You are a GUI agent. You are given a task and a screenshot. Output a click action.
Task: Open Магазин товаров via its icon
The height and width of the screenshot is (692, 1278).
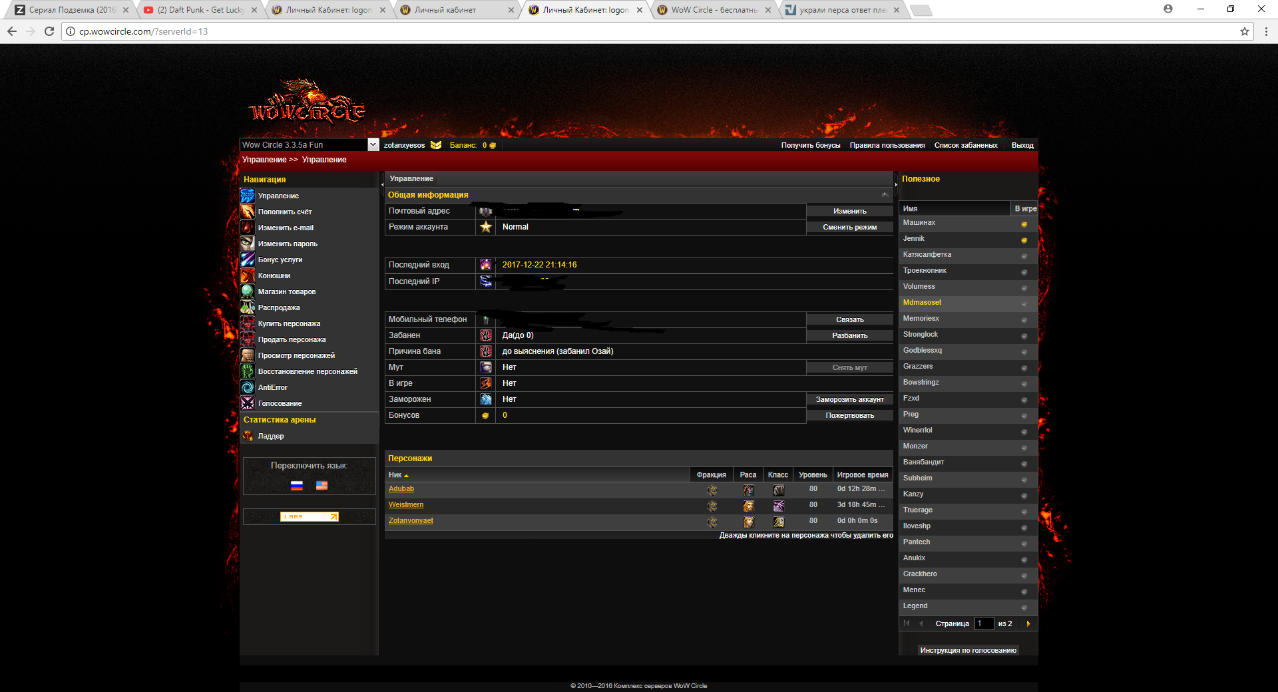[x=247, y=291]
